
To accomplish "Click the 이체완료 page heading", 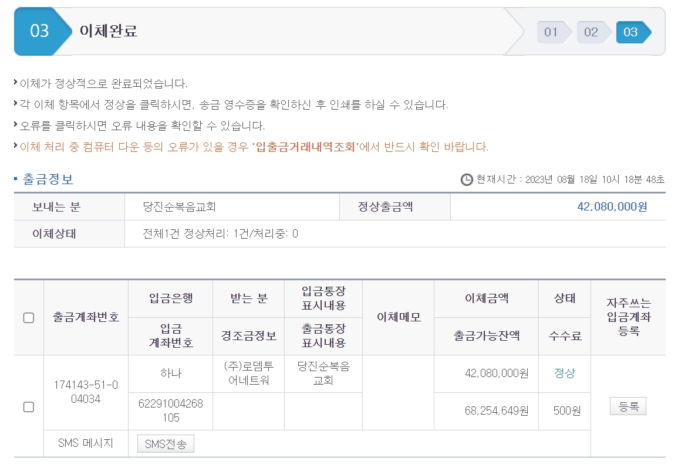I will click(109, 31).
